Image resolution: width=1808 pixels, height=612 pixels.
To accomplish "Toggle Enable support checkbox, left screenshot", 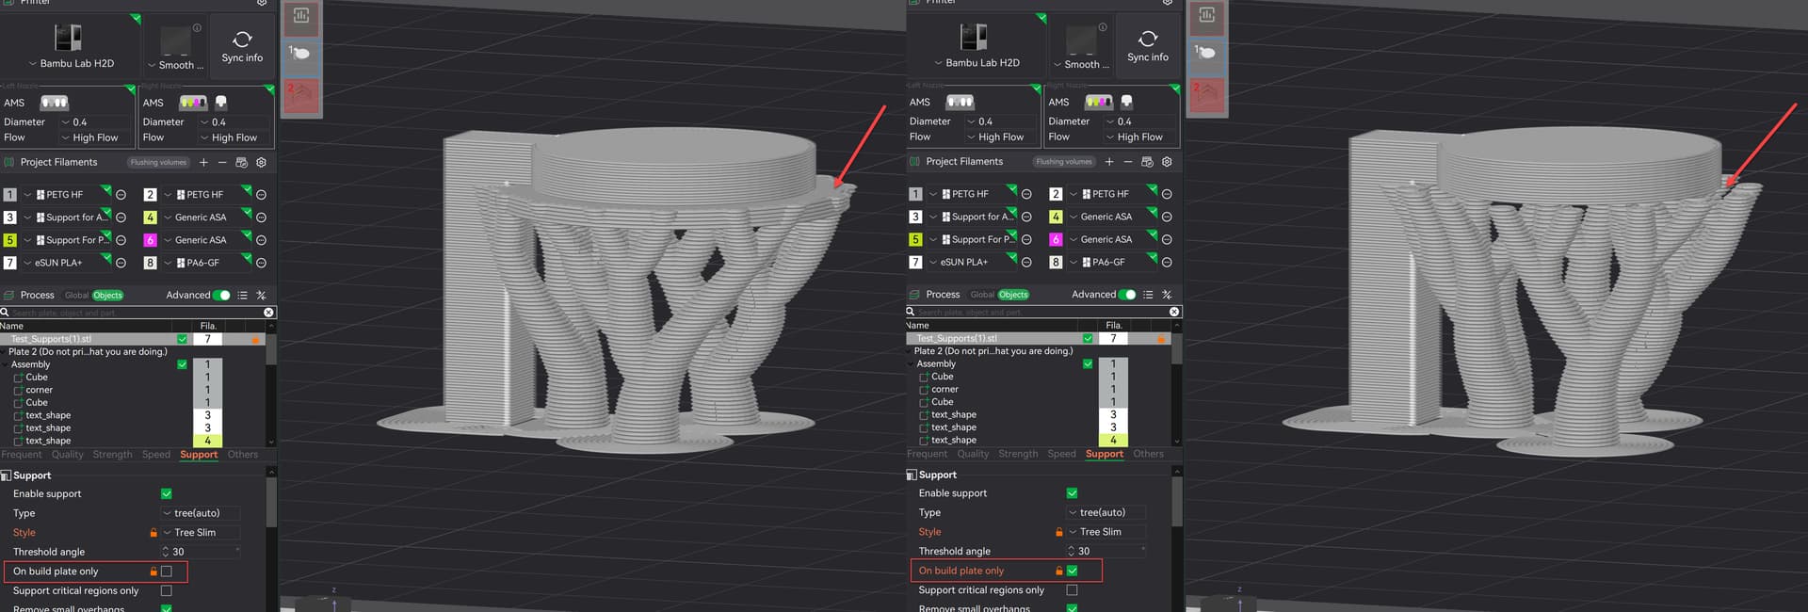I will [167, 493].
